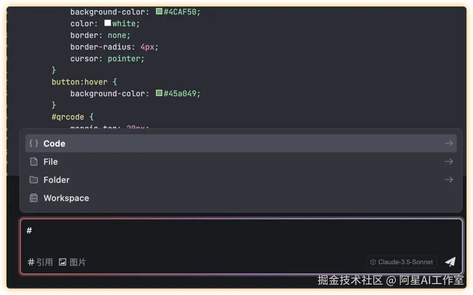473x295 pixels.
Task: Click the image icon beside 图片
Action: click(x=63, y=262)
